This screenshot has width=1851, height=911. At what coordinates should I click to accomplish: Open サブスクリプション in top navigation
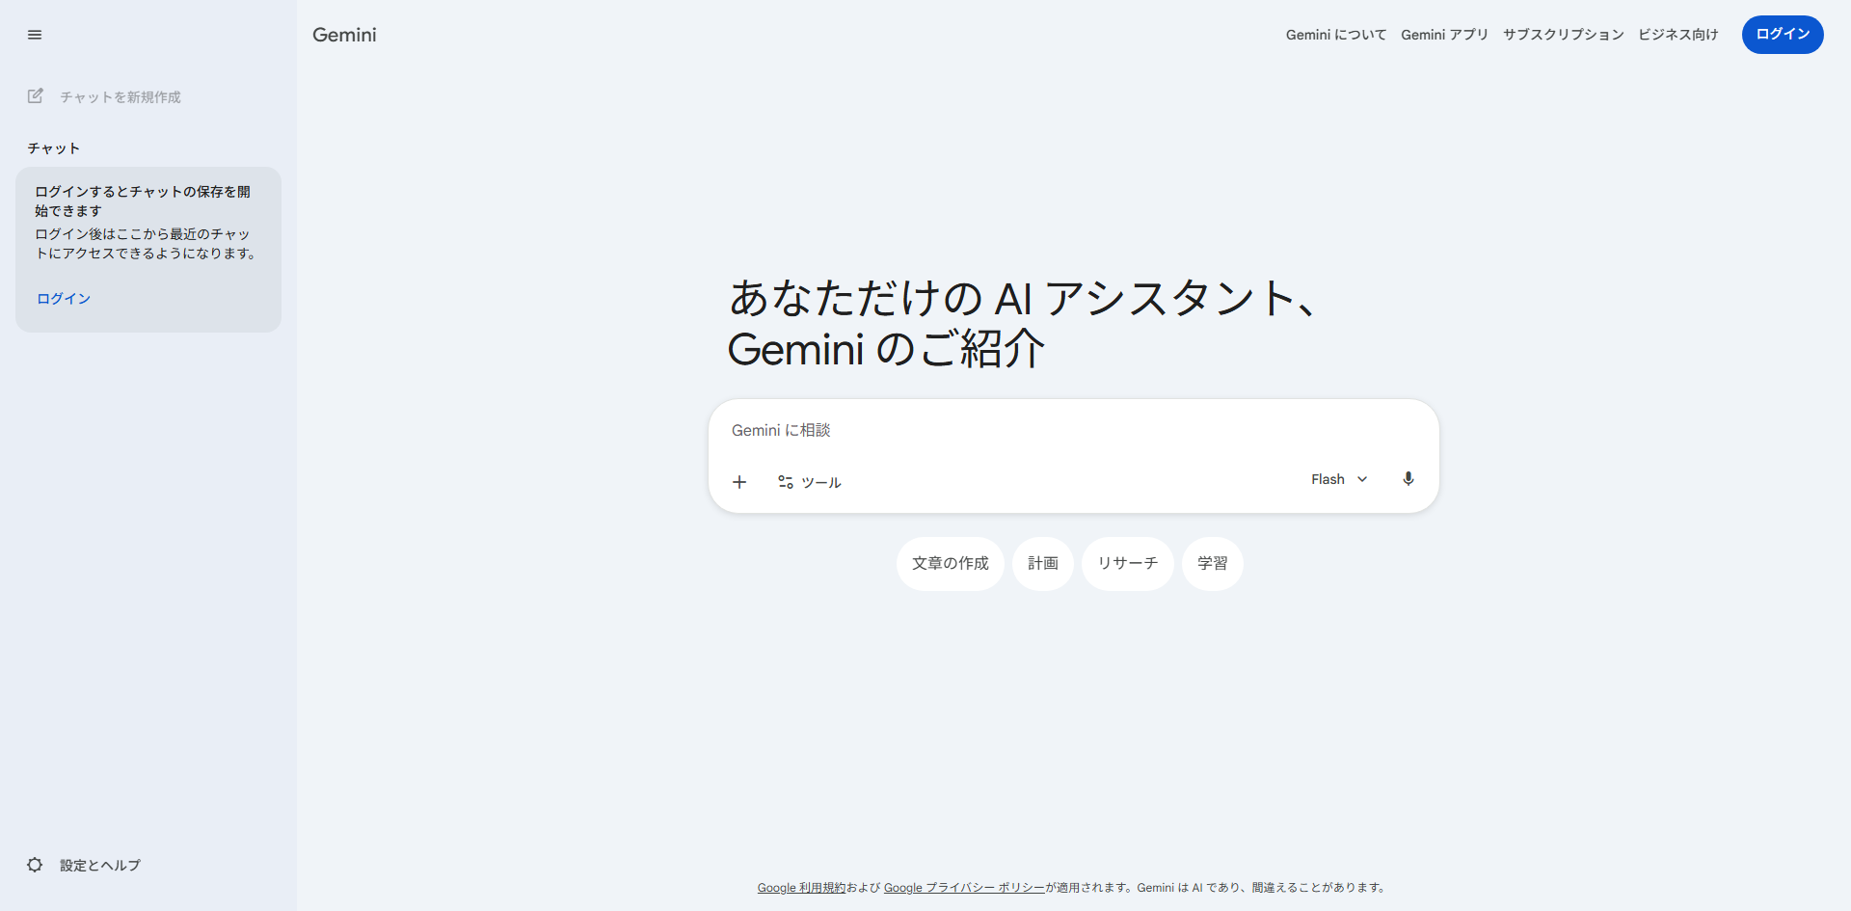pyautogui.click(x=1563, y=35)
